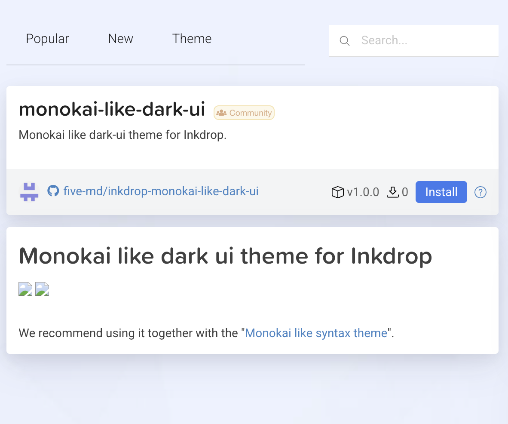Click the monokai-like-dark-ui plugin title
The image size is (508, 424).
pos(112,110)
